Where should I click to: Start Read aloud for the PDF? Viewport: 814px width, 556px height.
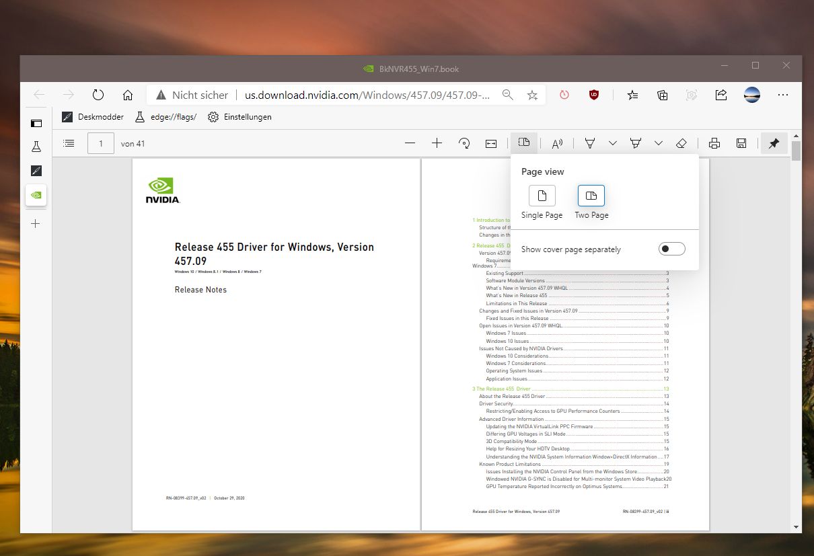coord(557,143)
